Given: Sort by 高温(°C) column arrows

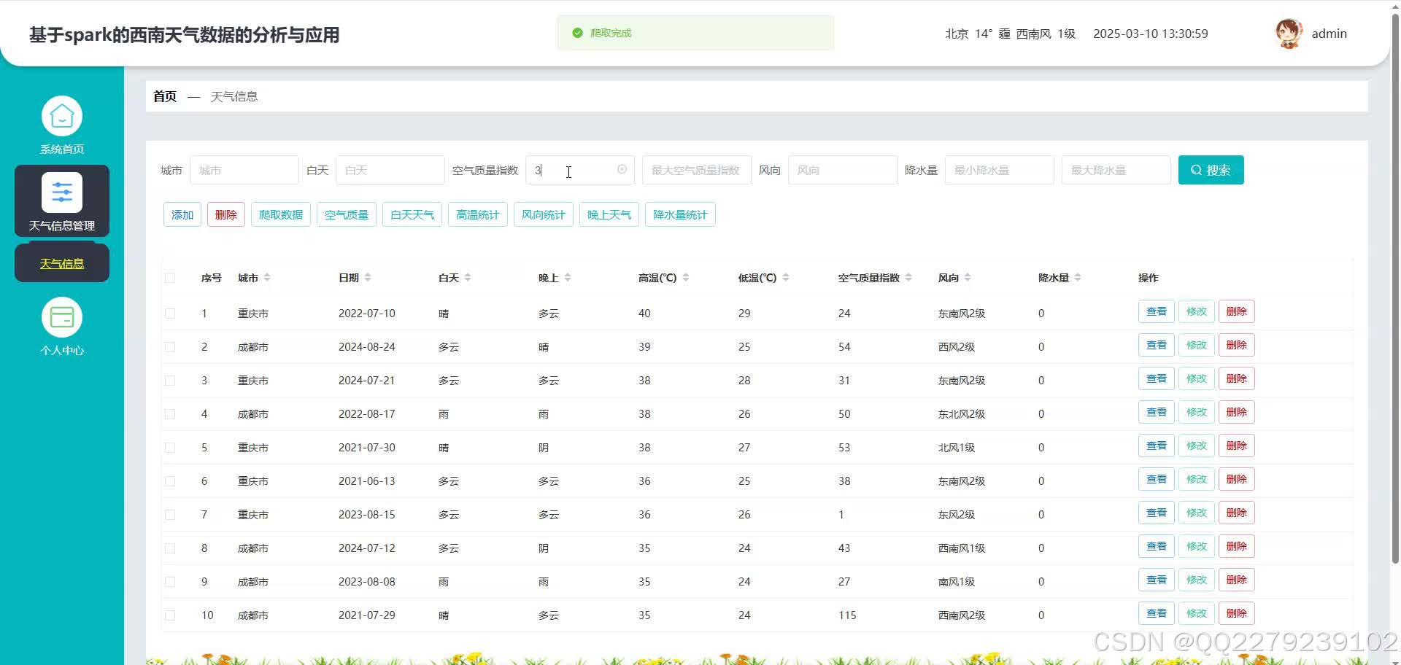Looking at the screenshot, I should [x=686, y=277].
